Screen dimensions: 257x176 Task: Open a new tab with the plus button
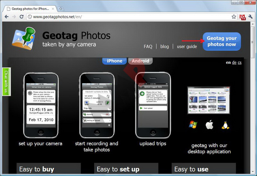tap(61, 9)
